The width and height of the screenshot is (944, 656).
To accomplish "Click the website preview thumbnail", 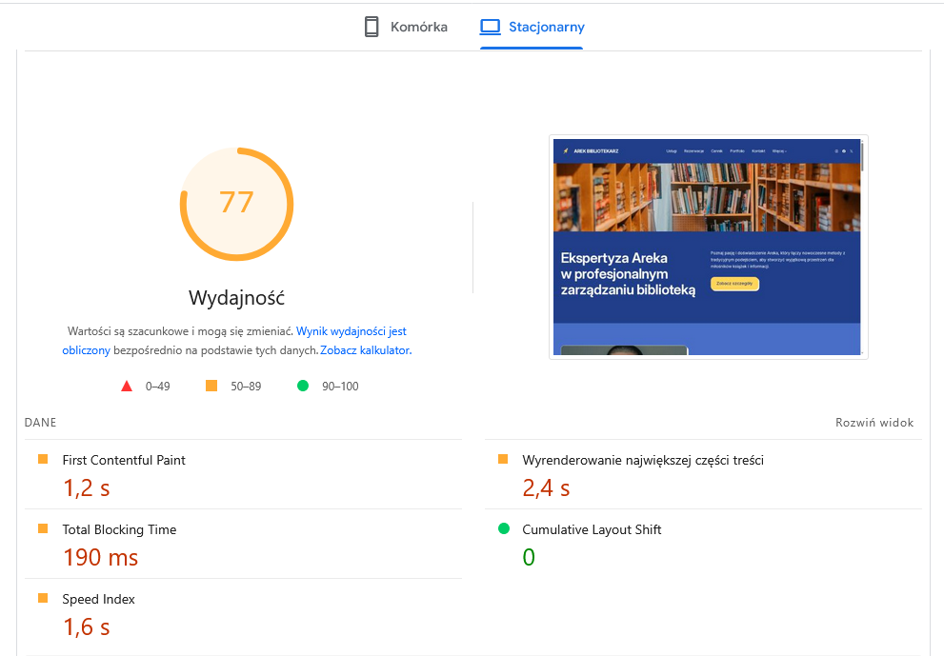I will (708, 247).
